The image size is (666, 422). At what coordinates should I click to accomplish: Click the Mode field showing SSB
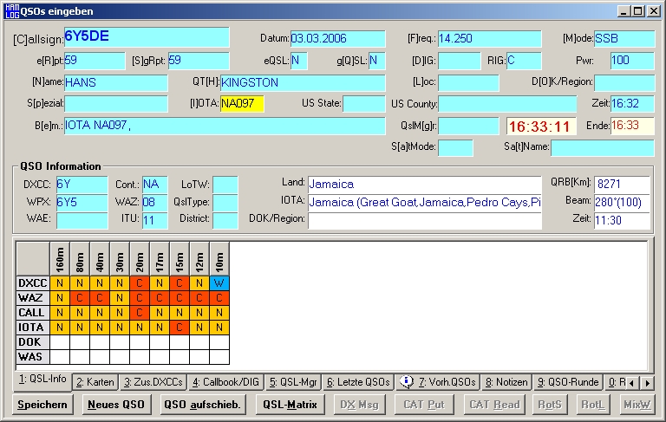tap(623, 39)
